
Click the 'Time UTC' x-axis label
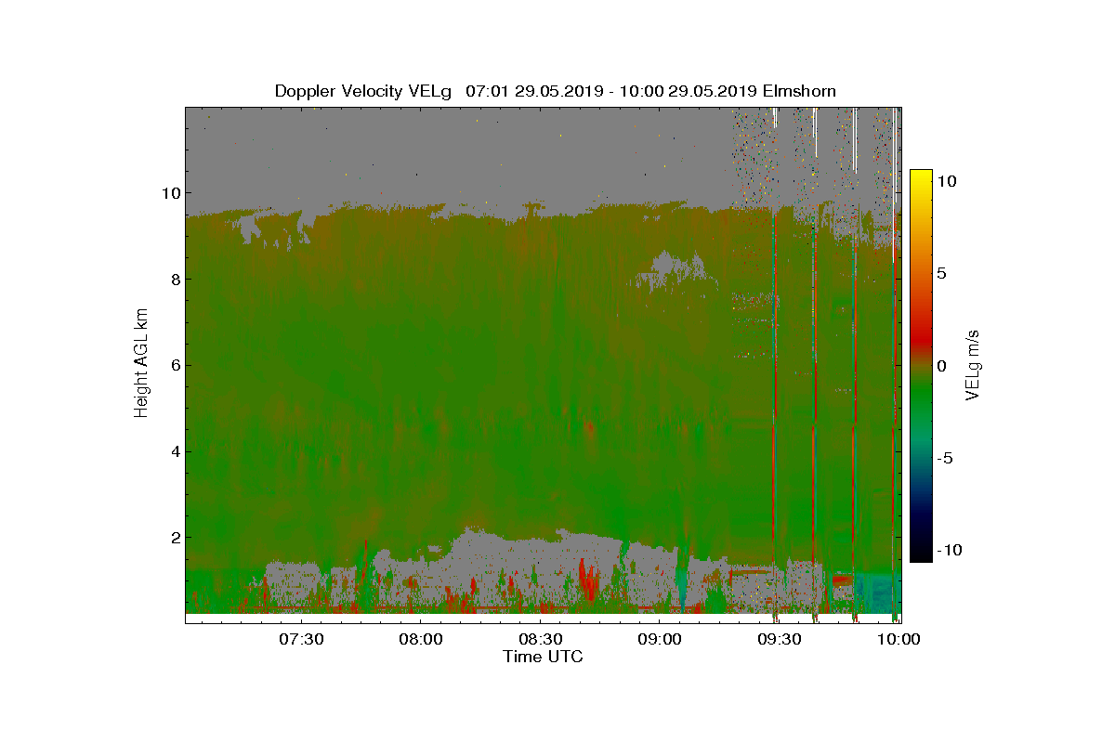pyautogui.click(x=544, y=657)
